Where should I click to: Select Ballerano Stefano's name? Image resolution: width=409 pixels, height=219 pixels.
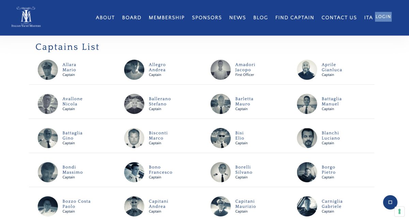(x=160, y=102)
